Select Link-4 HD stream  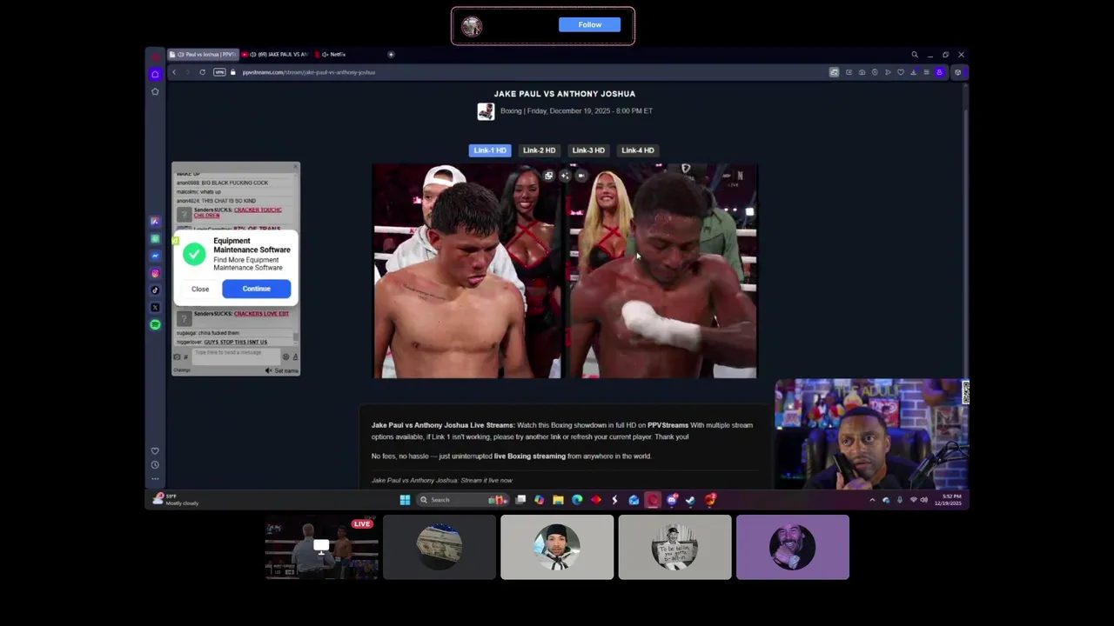point(638,150)
